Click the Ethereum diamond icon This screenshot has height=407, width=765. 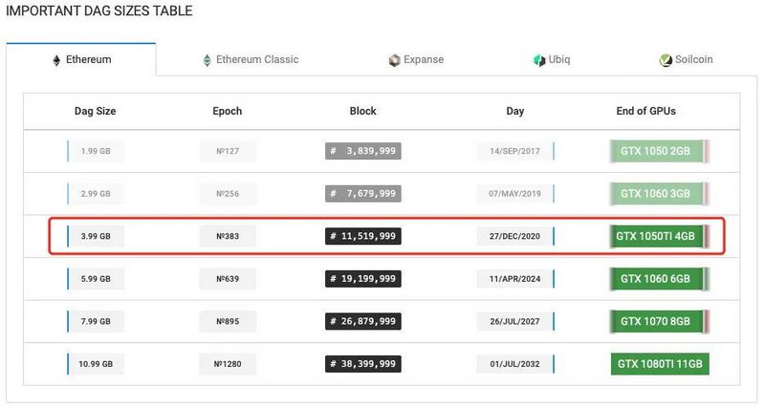coord(56,60)
